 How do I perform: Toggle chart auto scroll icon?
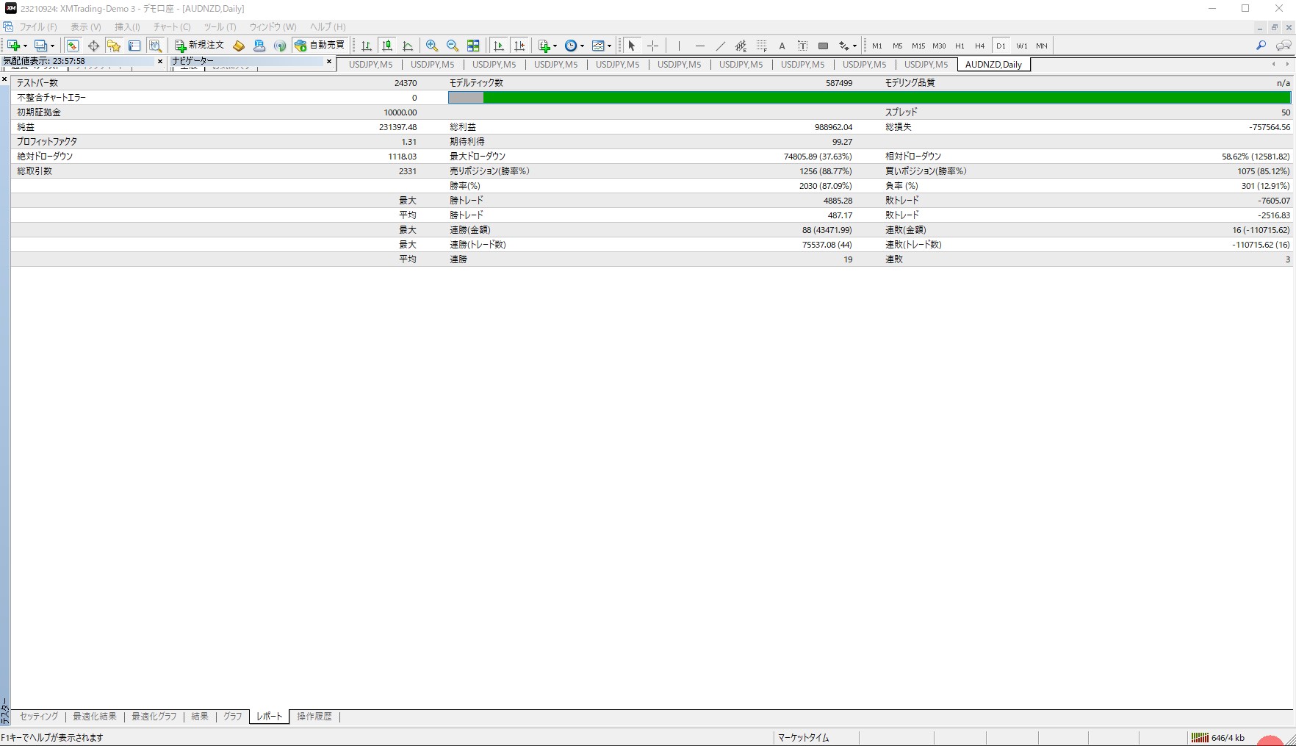[499, 46]
